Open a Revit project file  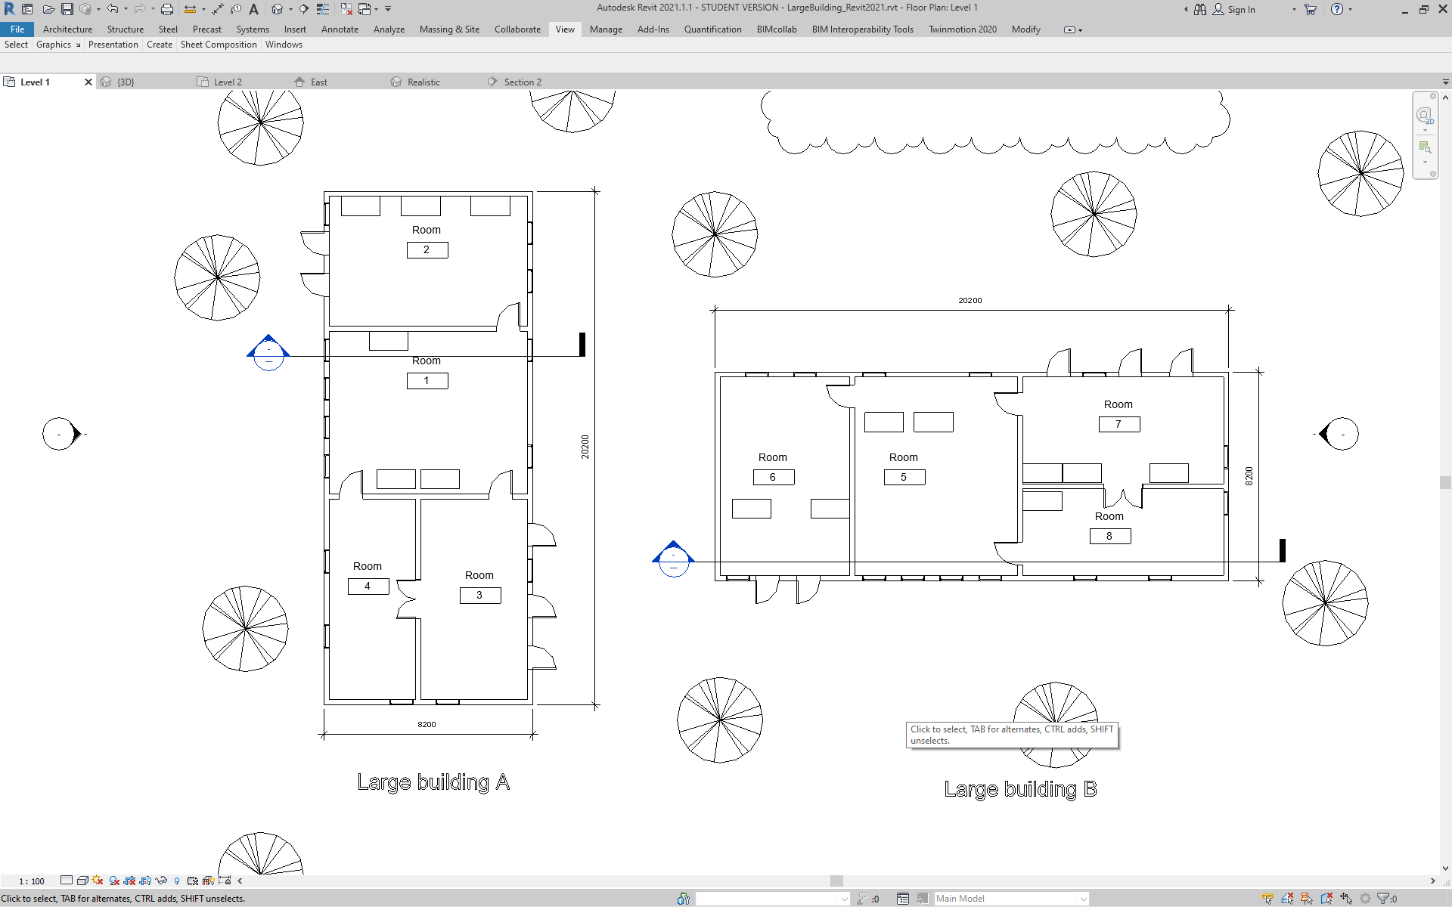49,9
